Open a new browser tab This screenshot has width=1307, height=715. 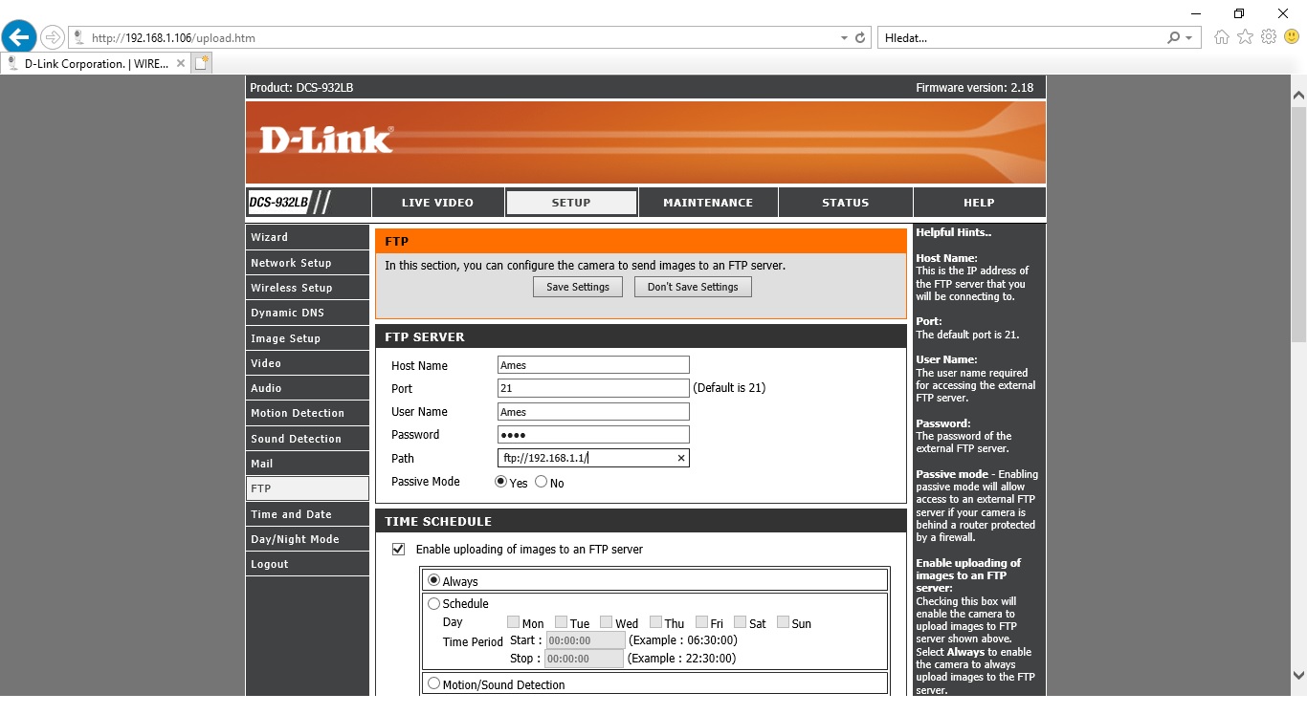(x=201, y=64)
